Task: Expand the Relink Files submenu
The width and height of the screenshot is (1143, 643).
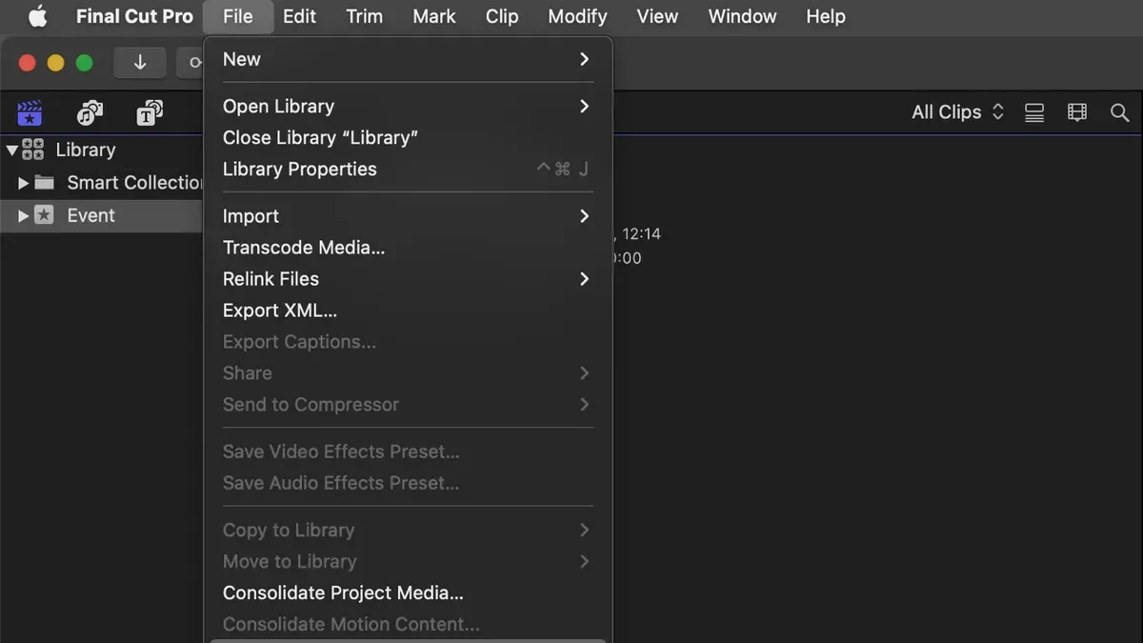Action: click(408, 279)
